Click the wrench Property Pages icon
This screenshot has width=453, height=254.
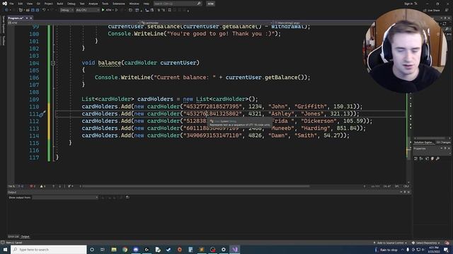(x=437, y=159)
